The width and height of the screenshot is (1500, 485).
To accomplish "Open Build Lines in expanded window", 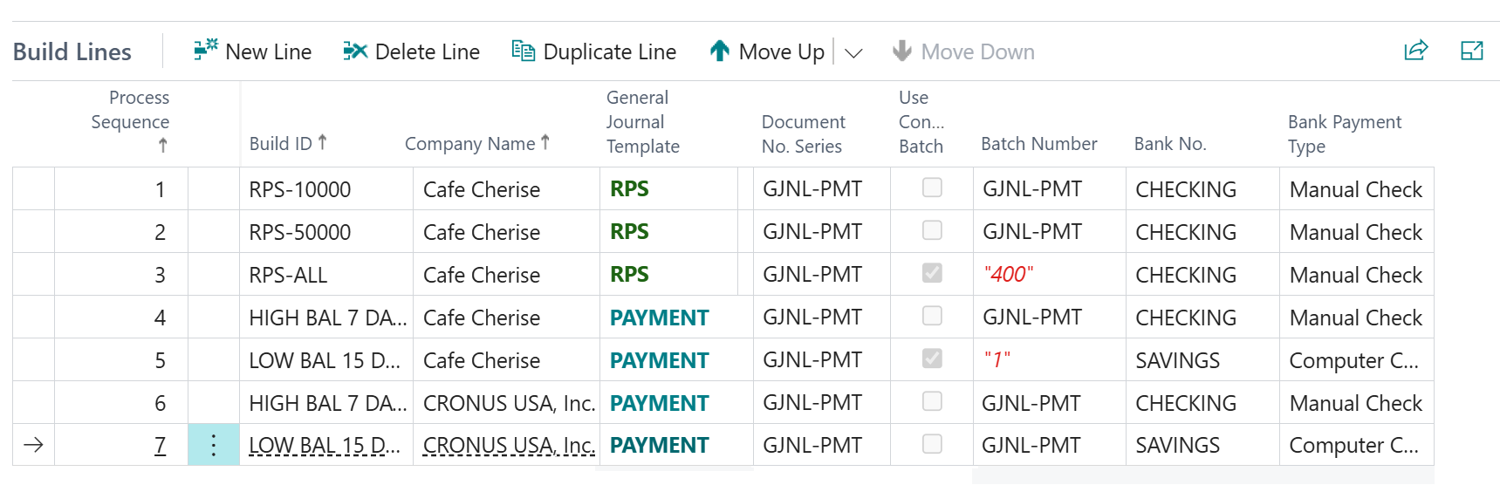I will pyautogui.click(x=1472, y=51).
